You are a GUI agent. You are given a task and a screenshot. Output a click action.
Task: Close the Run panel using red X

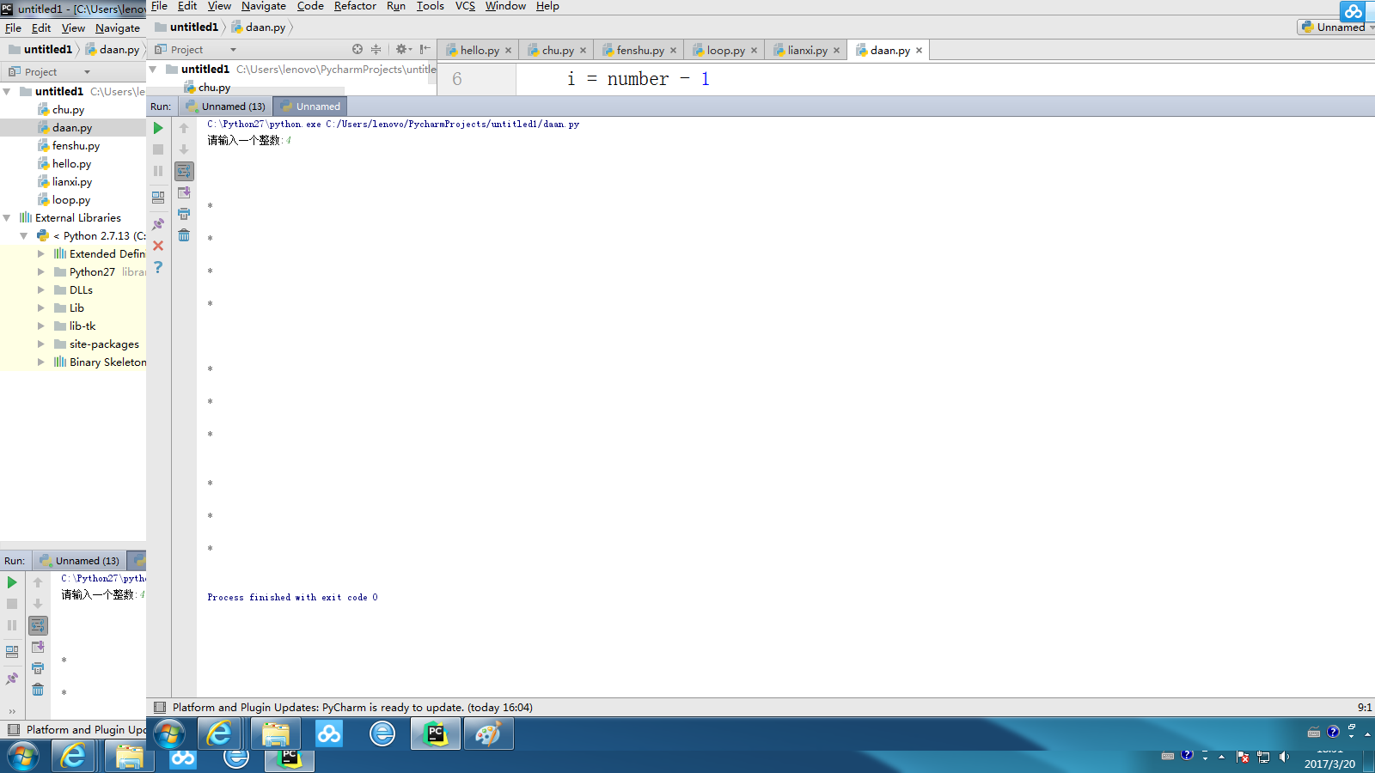[158, 246]
